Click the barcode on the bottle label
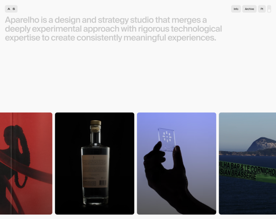 point(103,183)
